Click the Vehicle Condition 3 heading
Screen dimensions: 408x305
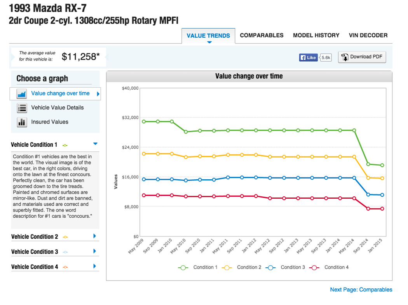tap(35, 252)
